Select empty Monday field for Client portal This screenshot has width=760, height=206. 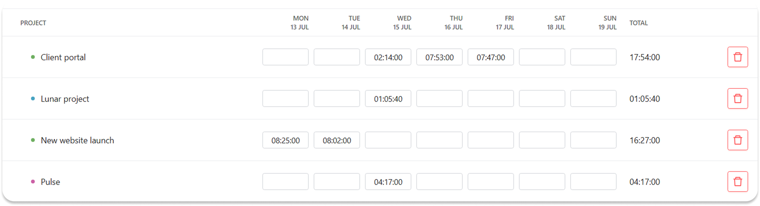click(x=285, y=57)
